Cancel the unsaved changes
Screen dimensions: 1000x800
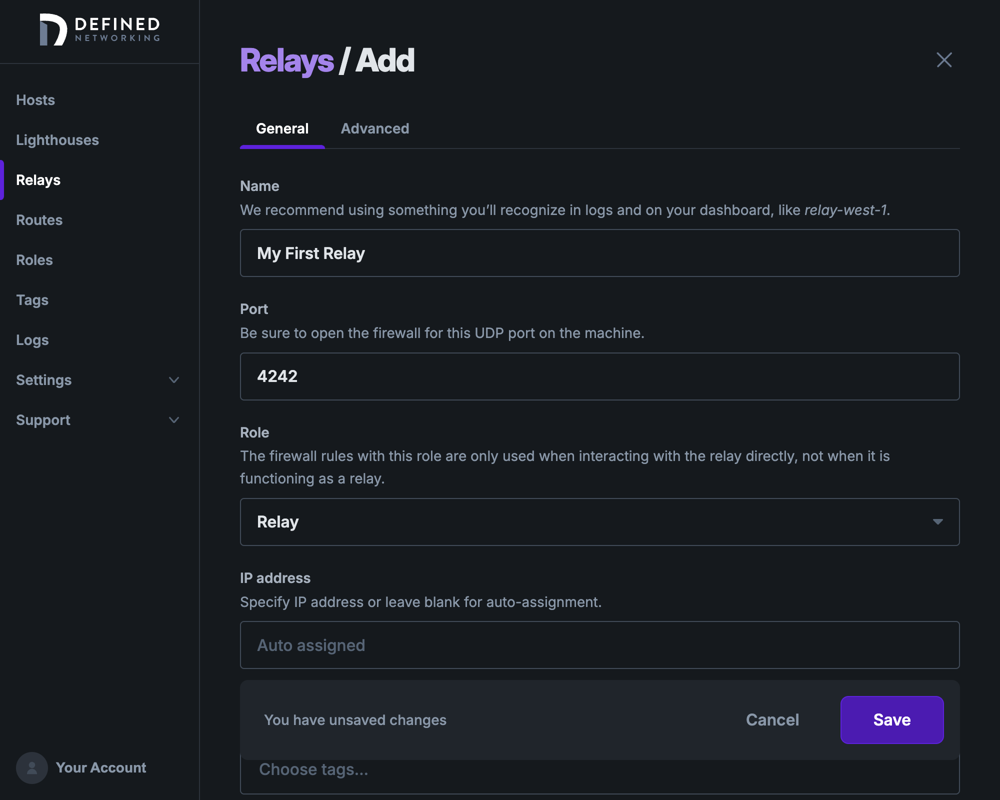pyautogui.click(x=772, y=720)
